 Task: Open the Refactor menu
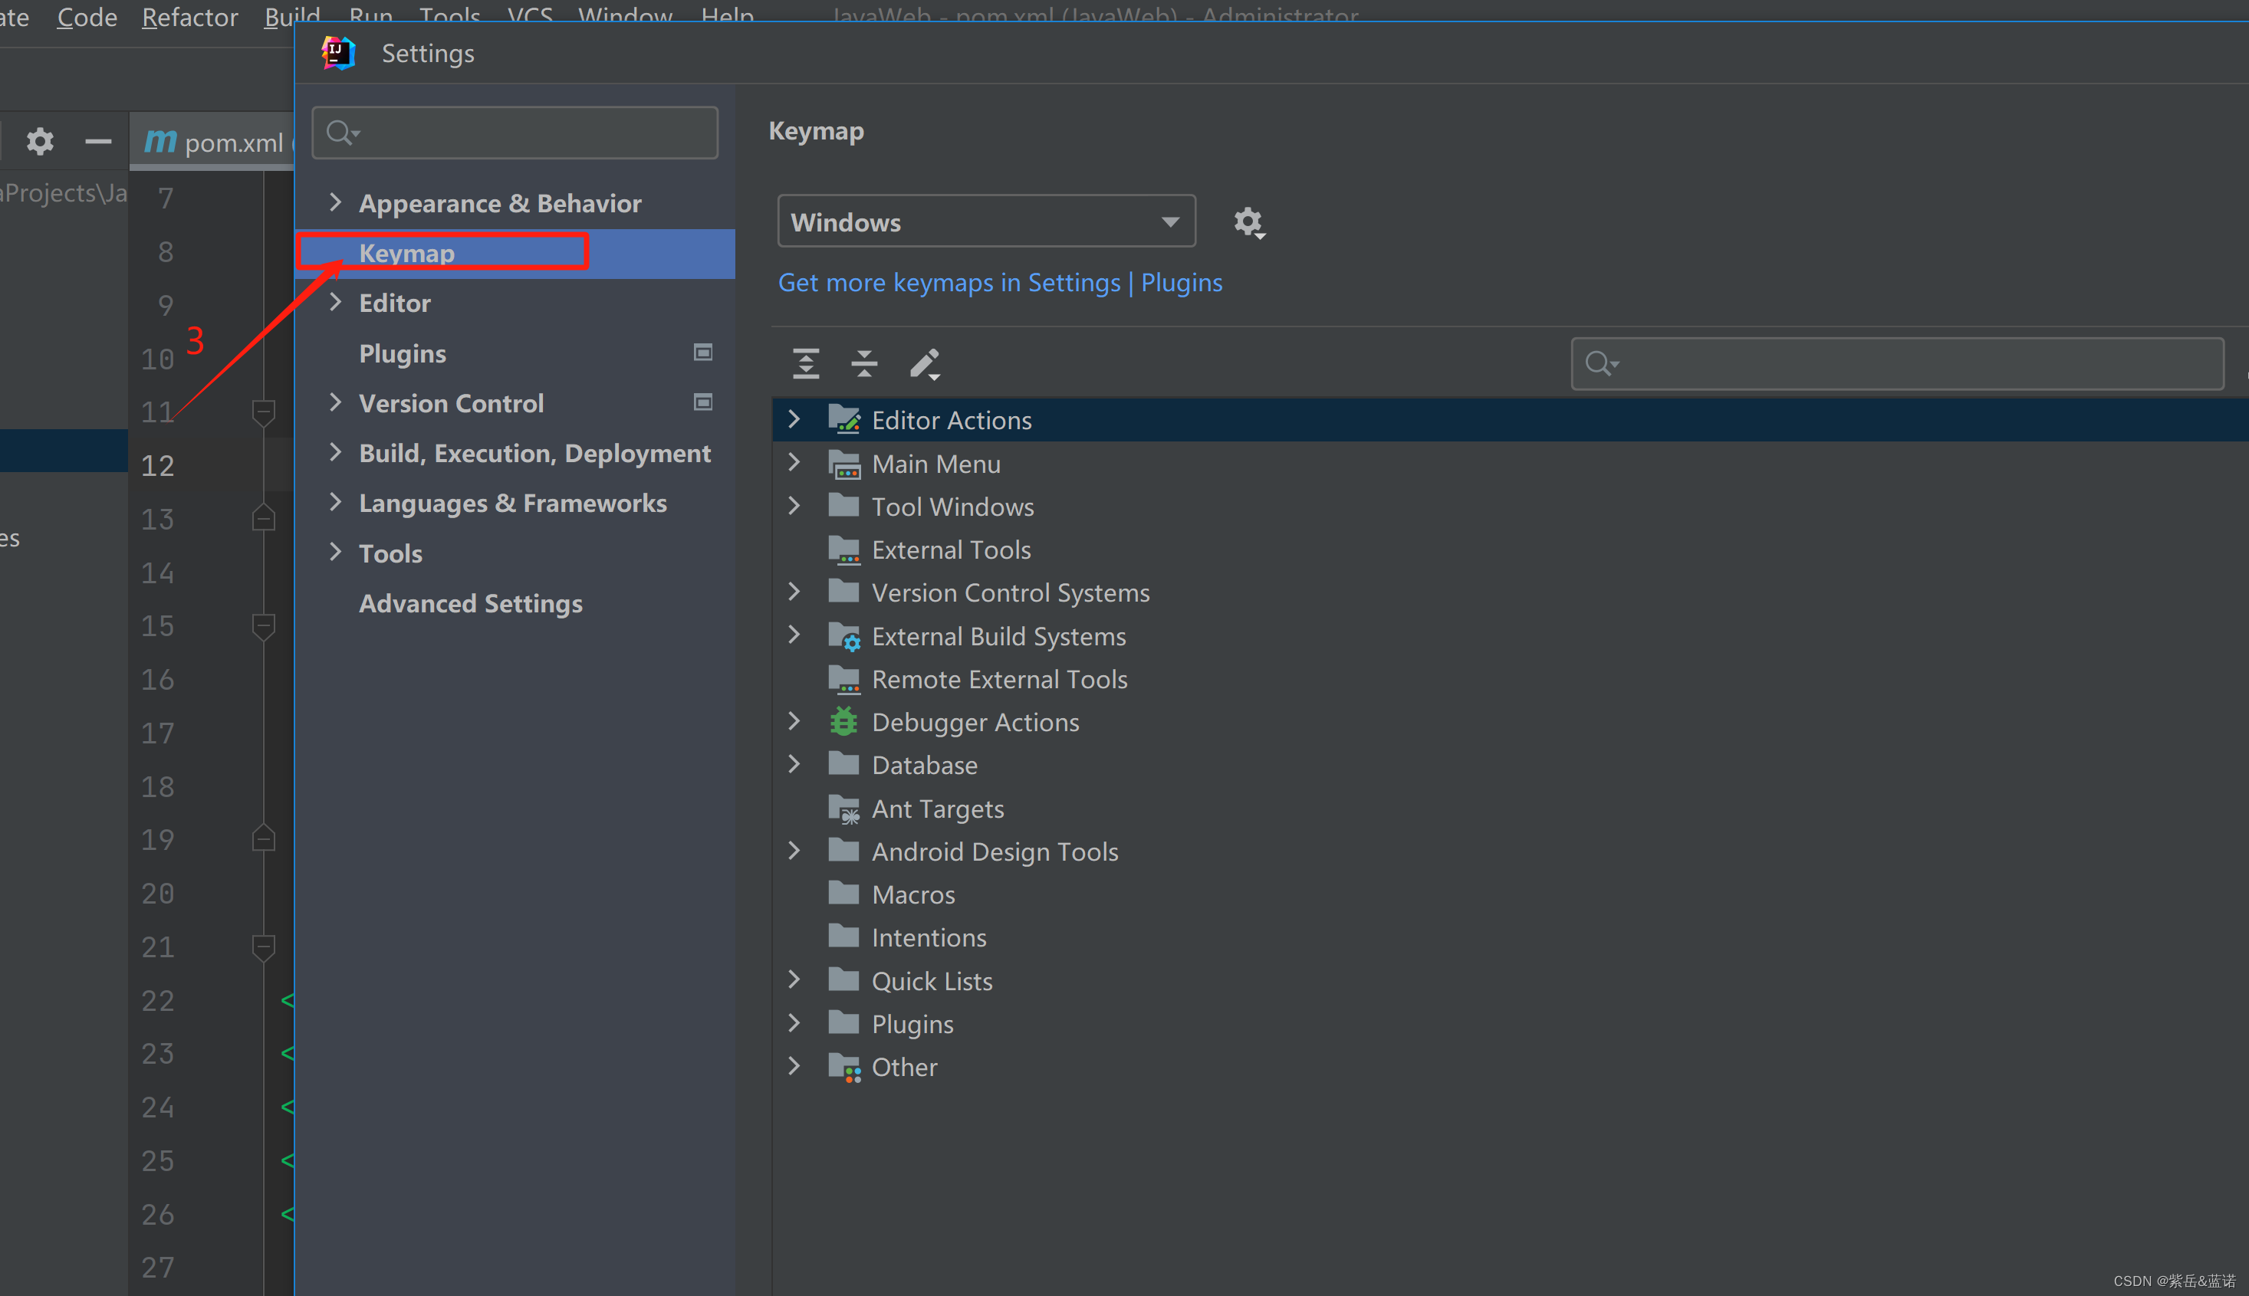[189, 16]
